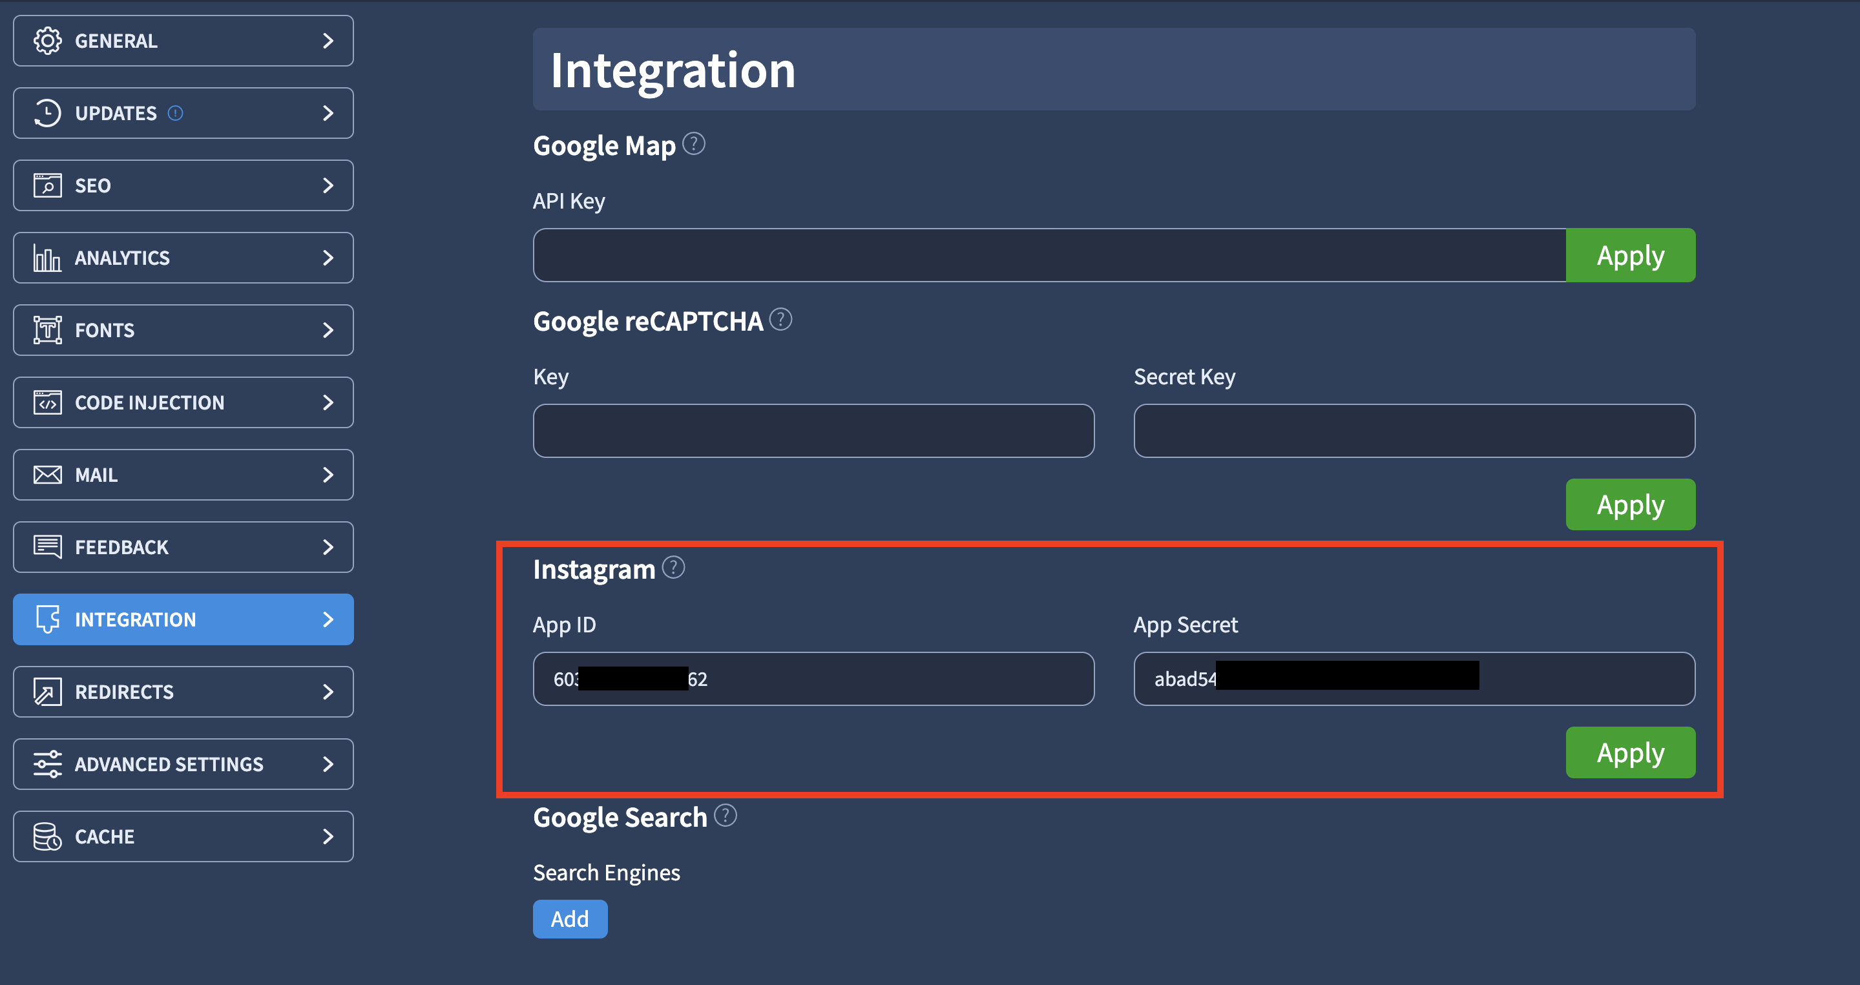
Task: Expand Code Injection section chevron
Action: [328, 402]
